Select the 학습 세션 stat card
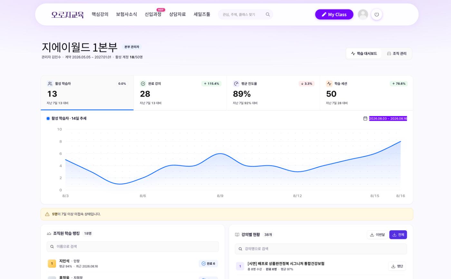 [x=366, y=93]
